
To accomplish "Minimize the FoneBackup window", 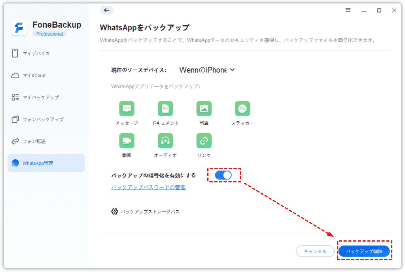I will pos(364,11).
